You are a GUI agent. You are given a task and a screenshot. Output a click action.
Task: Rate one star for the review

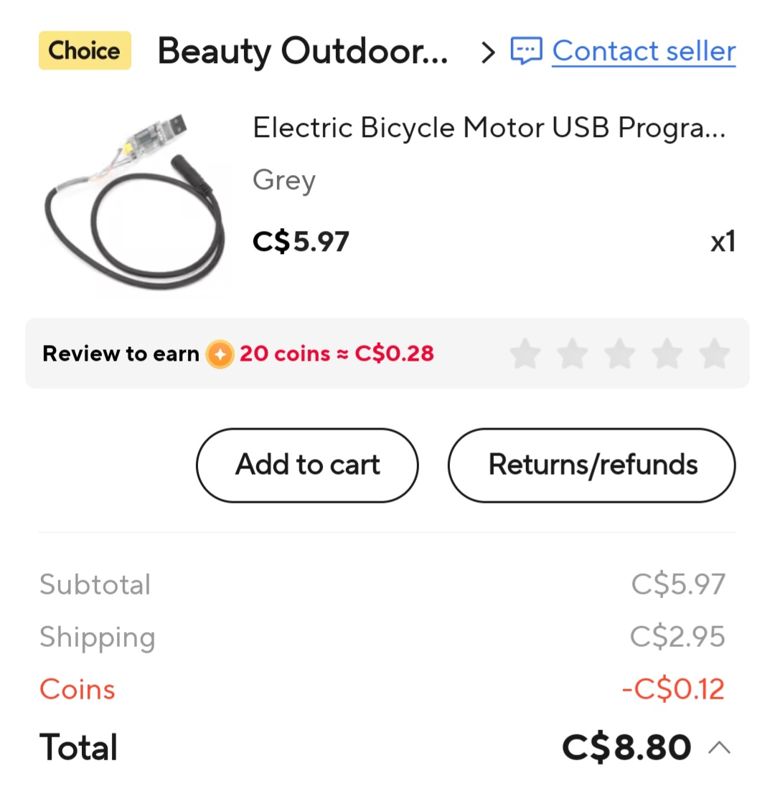click(525, 354)
